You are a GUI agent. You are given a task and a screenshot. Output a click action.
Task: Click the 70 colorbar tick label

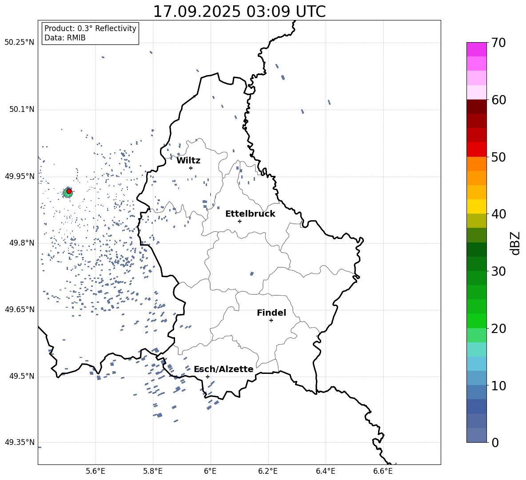[x=498, y=43]
